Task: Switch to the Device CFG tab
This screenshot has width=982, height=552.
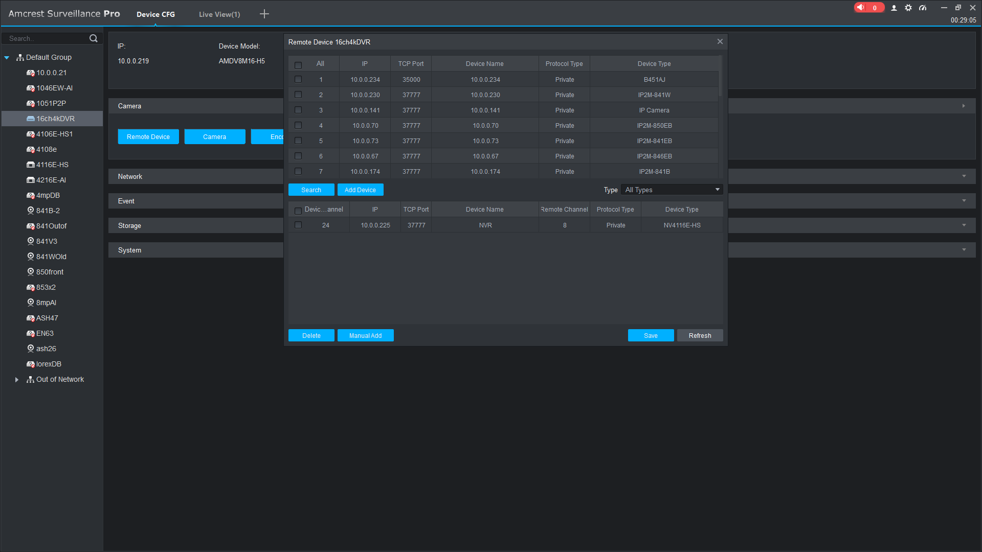Action: [x=155, y=14]
